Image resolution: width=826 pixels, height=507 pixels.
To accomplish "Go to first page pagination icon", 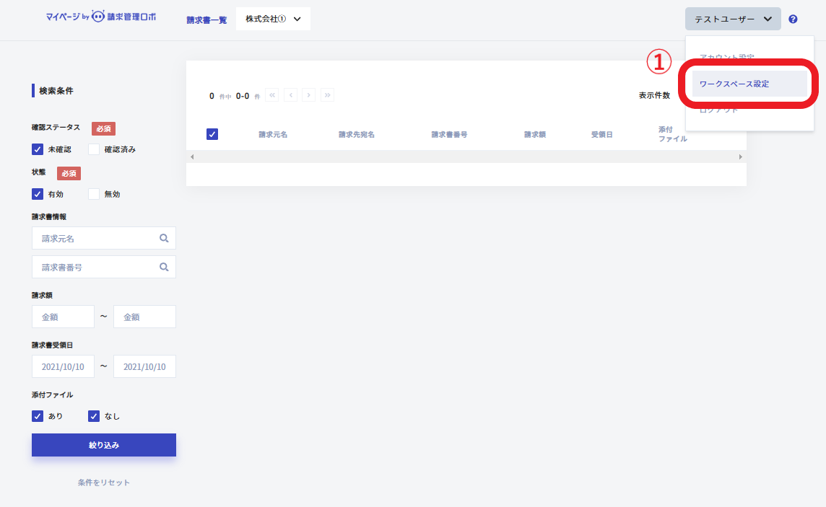I will 272,95.
